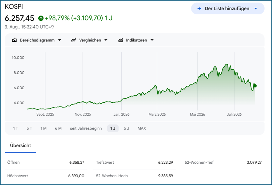
Task: Click the Indikatoren chart icon
Action: tap(120, 40)
